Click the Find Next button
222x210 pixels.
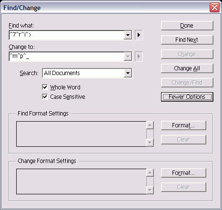(x=187, y=40)
